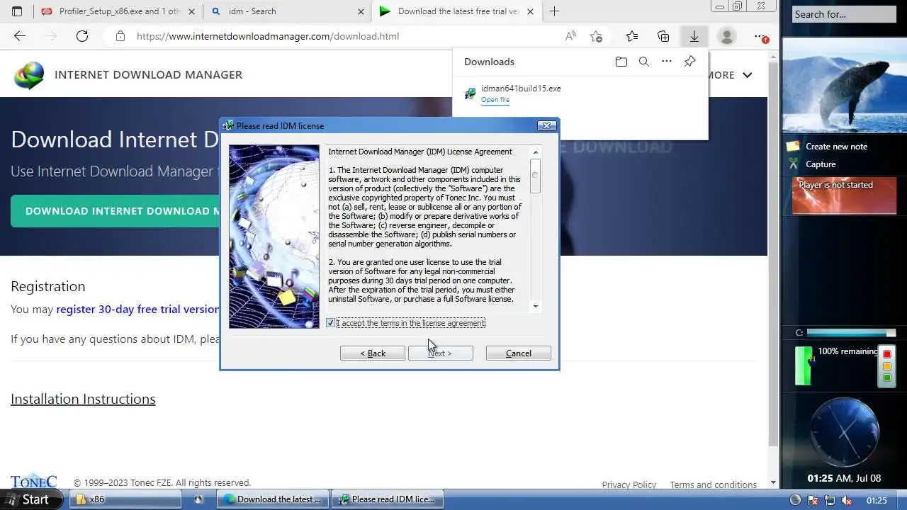This screenshot has height=510, width=907.
Task: Switch to the idm - Search tab
Action: pos(287,11)
